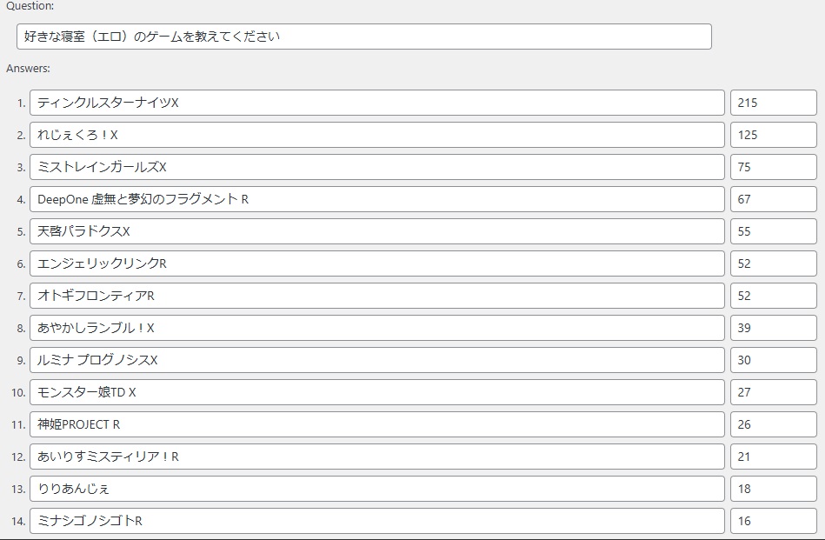Select the エンジェリックリンクR answer field
The height and width of the screenshot is (540, 825).
[x=376, y=263]
